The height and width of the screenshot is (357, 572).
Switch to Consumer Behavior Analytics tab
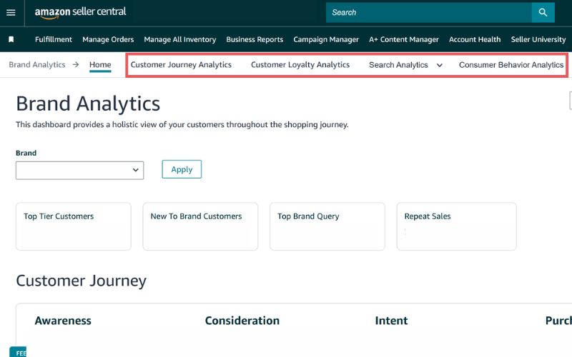511,65
